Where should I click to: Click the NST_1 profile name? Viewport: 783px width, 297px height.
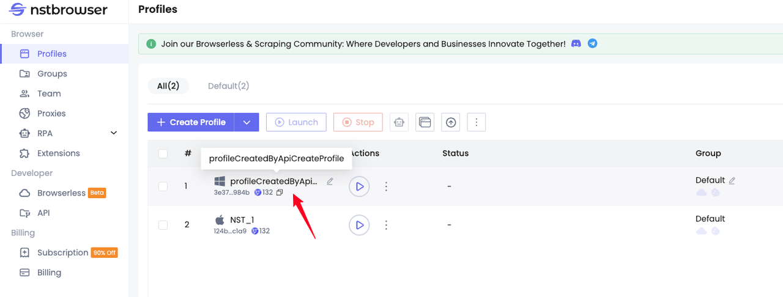click(x=242, y=220)
